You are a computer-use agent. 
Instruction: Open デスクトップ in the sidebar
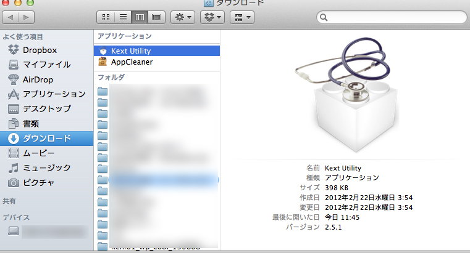coord(47,109)
